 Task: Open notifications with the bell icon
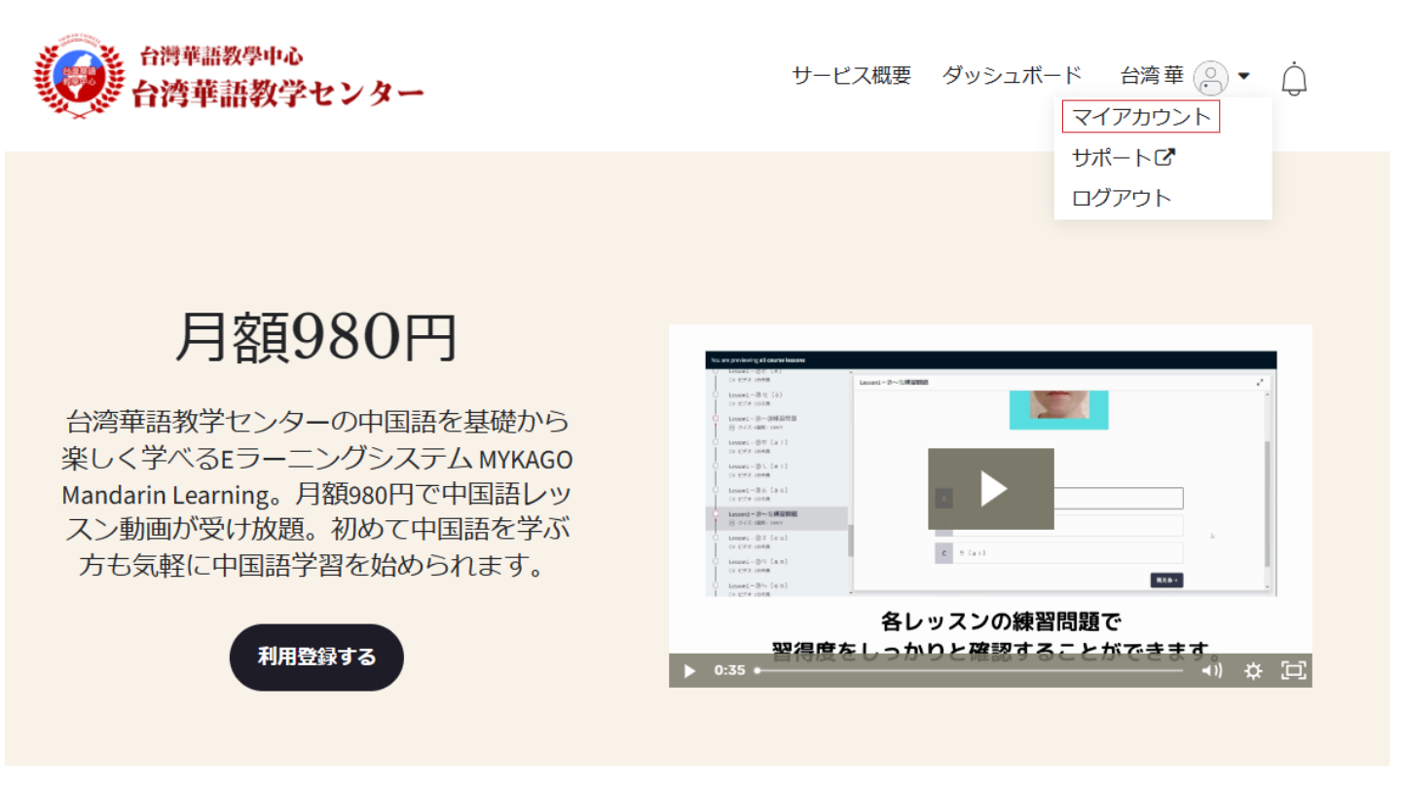coord(1293,78)
